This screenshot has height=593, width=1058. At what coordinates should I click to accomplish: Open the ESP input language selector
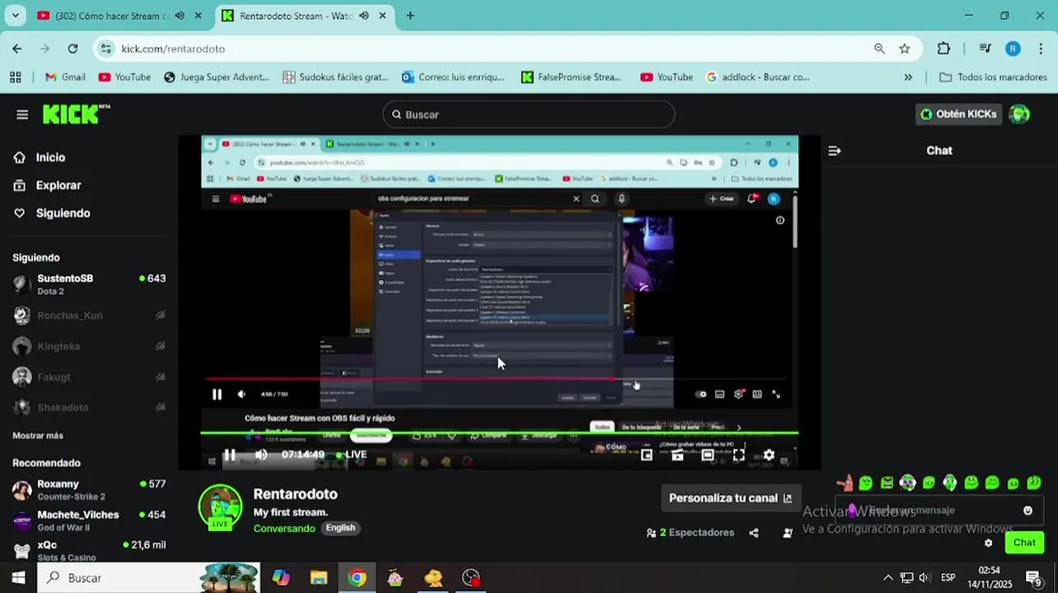click(x=948, y=578)
